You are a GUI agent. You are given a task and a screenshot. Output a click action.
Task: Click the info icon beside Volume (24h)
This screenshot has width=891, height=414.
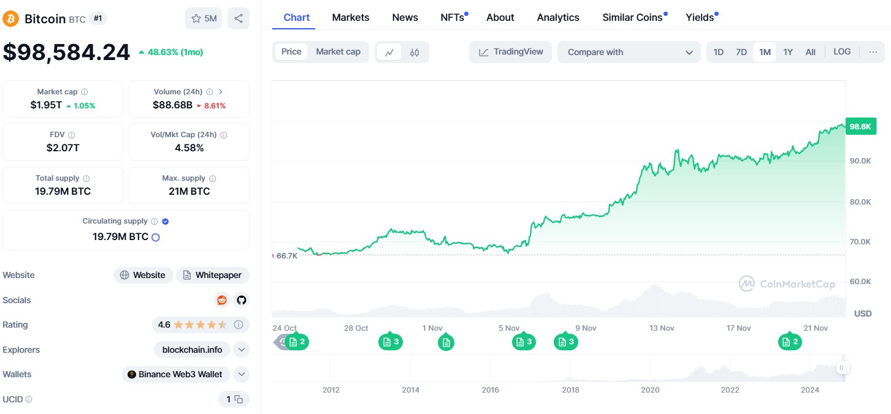coord(210,92)
